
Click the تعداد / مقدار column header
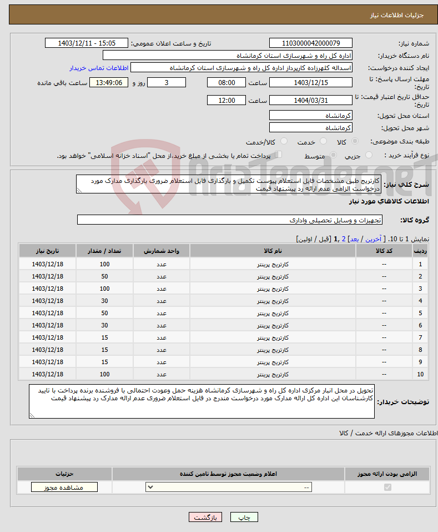[x=104, y=251]
